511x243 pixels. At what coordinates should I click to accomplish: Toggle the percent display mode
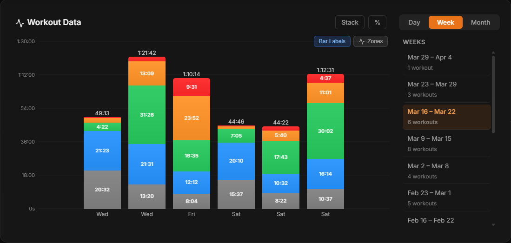(x=377, y=22)
